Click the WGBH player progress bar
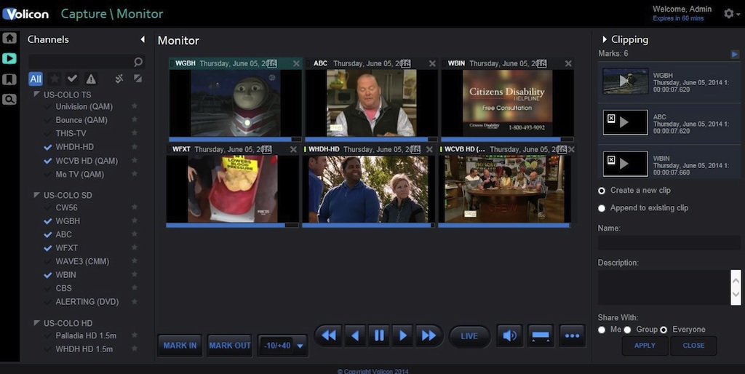Screen dimensions: 745x374 [235, 139]
